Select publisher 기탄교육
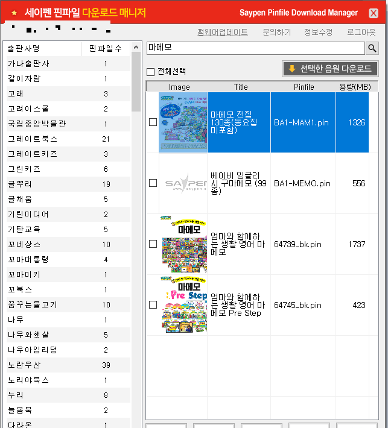This screenshot has width=388, height=428. 68,229
